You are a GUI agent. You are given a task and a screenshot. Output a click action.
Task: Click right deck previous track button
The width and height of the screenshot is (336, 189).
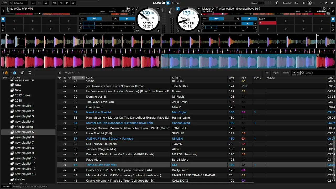pyautogui.click(x=238, y=19)
